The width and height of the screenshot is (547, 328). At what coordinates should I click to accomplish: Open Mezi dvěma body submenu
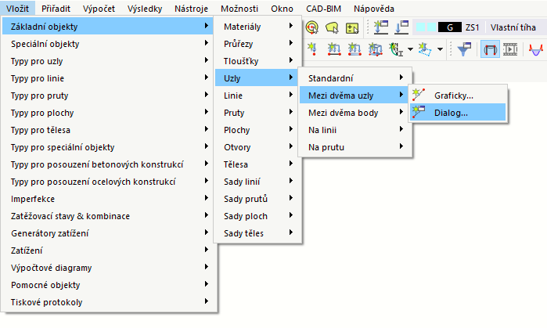(x=355, y=113)
